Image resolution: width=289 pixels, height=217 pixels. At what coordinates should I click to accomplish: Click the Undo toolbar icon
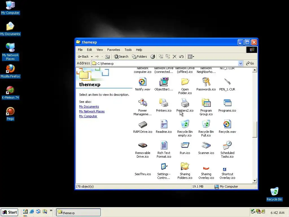[x=181, y=57]
